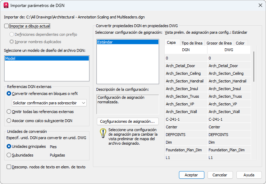This screenshot has height=184, width=266.
Task: Check Descomp. nodos de texto option
Action: (x=9, y=167)
